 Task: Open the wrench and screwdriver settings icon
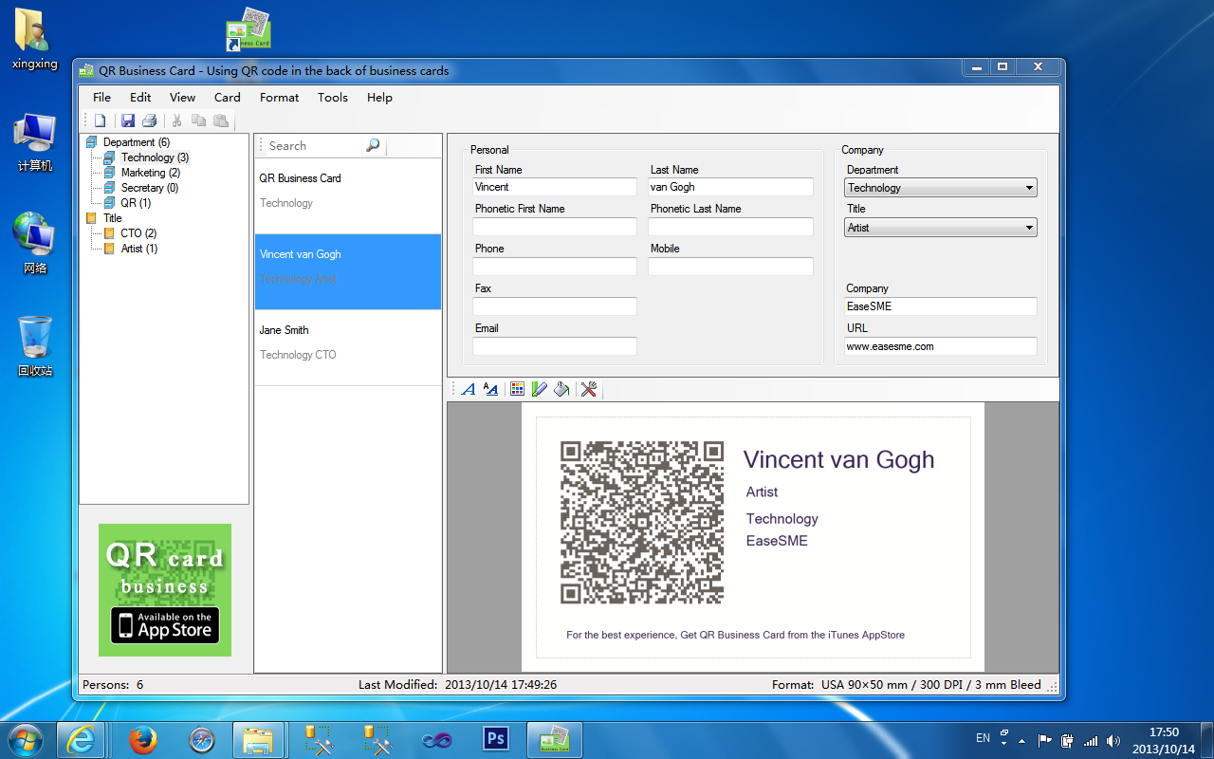[x=588, y=389]
